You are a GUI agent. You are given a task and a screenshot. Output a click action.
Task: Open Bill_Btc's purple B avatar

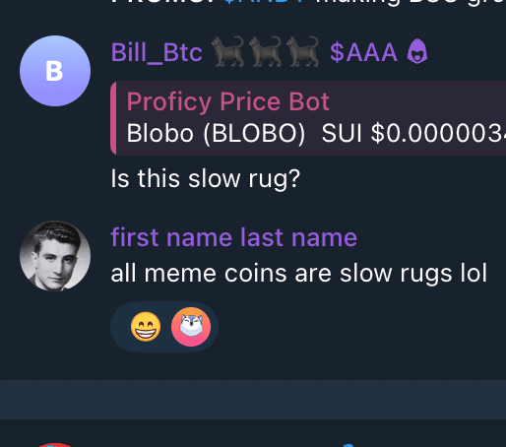point(55,71)
